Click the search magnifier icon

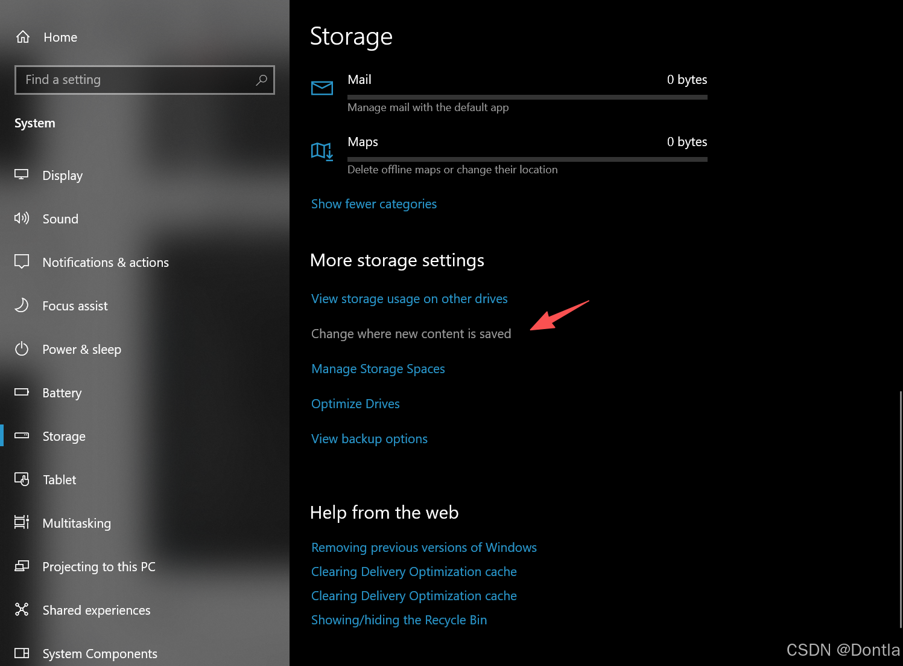261,80
